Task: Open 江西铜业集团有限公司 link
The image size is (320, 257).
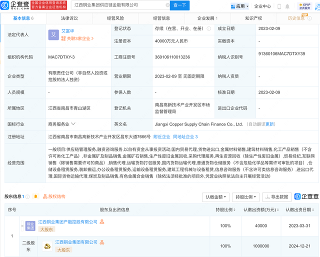Action: tap(76, 242)
